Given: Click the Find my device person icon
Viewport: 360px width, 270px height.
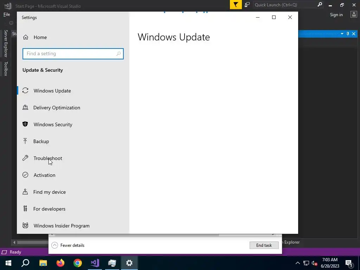Looking at the screenshot, I should (25, 192).
